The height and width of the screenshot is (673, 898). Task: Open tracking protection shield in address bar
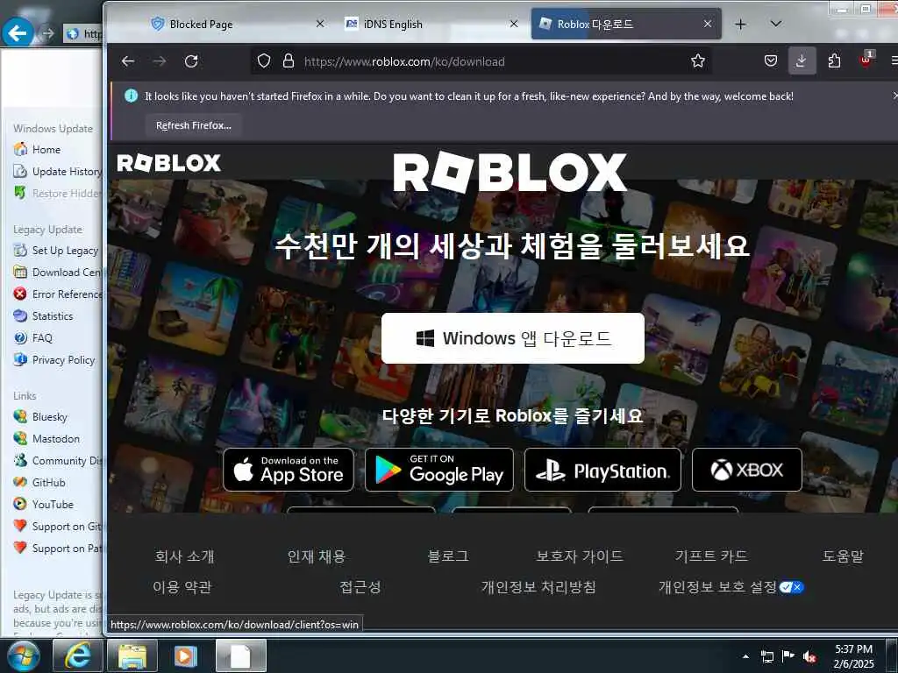[263, 60]
